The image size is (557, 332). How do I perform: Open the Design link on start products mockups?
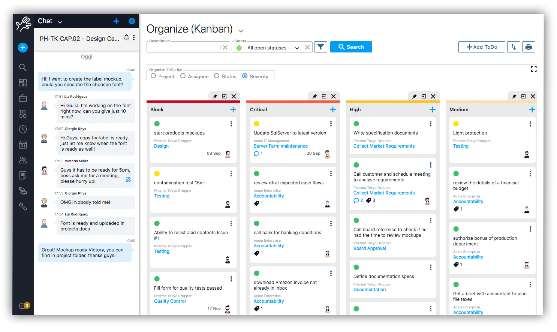161,146
